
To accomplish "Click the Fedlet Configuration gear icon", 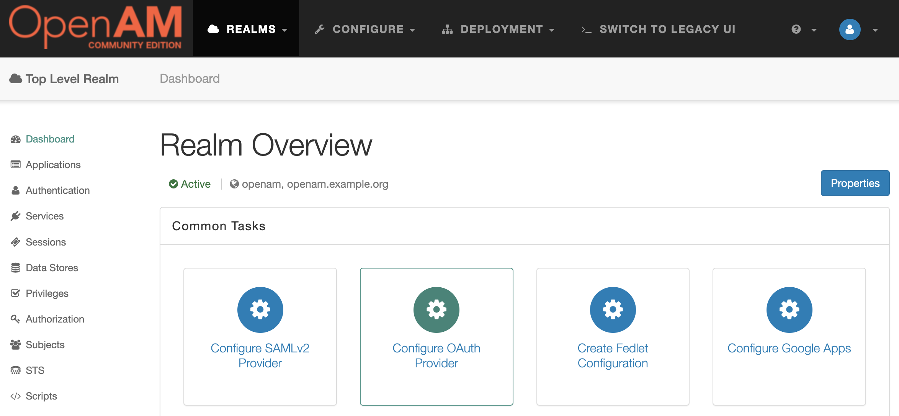I will (613, 310).
